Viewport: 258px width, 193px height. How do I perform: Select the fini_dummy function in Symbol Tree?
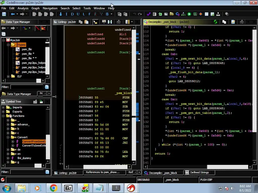click(x=24, y=158)
